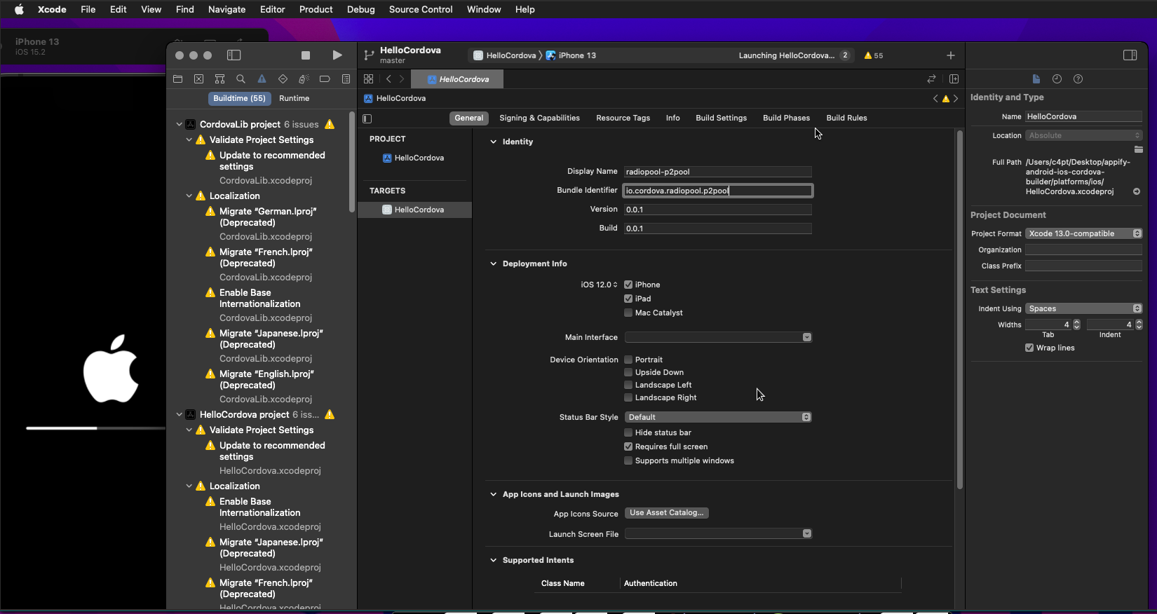Open the related items grid menu
This screenshot has width=1157, height=614.
click(x=369, y=79)
